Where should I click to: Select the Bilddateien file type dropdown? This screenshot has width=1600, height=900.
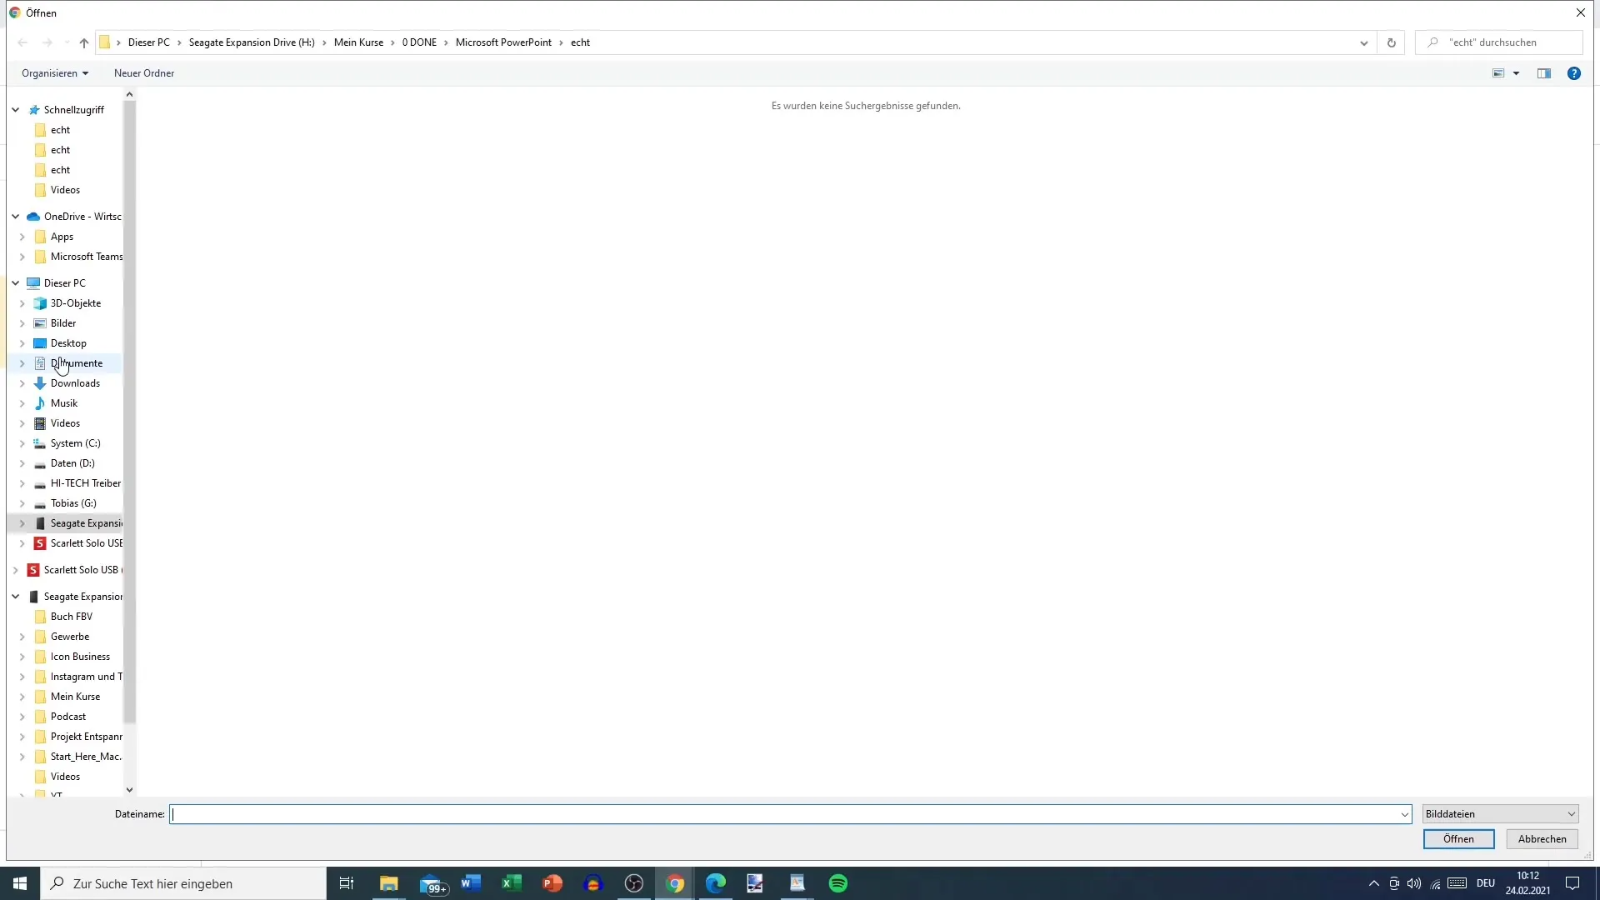point(1497,813)
